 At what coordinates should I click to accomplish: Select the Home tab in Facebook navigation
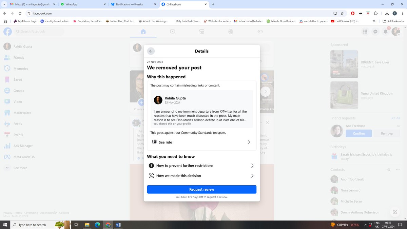pos(143,32)
